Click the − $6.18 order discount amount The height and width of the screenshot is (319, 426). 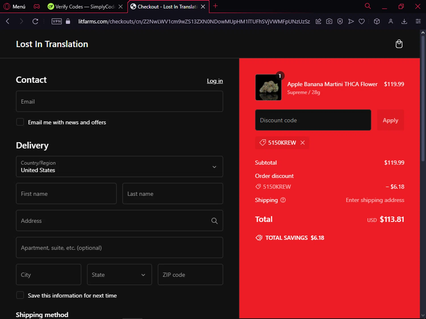pos(395,187)
